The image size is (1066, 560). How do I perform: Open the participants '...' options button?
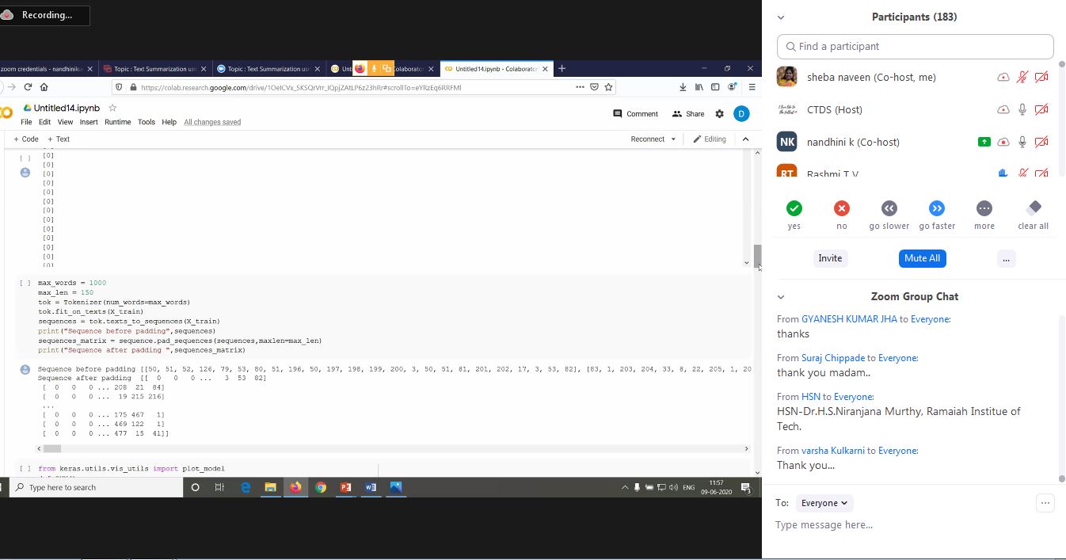click(x=1006, y=258)
